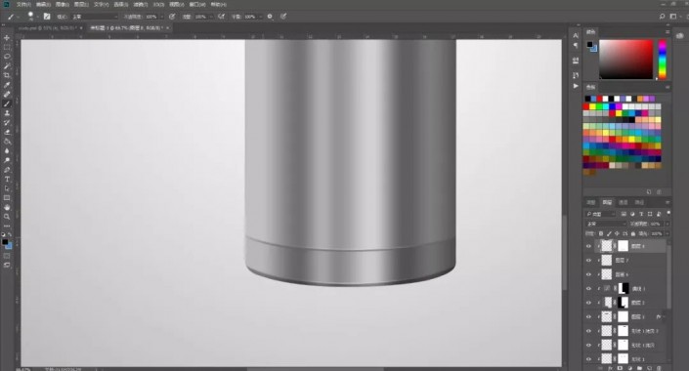Select the Magic Wand tool

tap(7, 65)
